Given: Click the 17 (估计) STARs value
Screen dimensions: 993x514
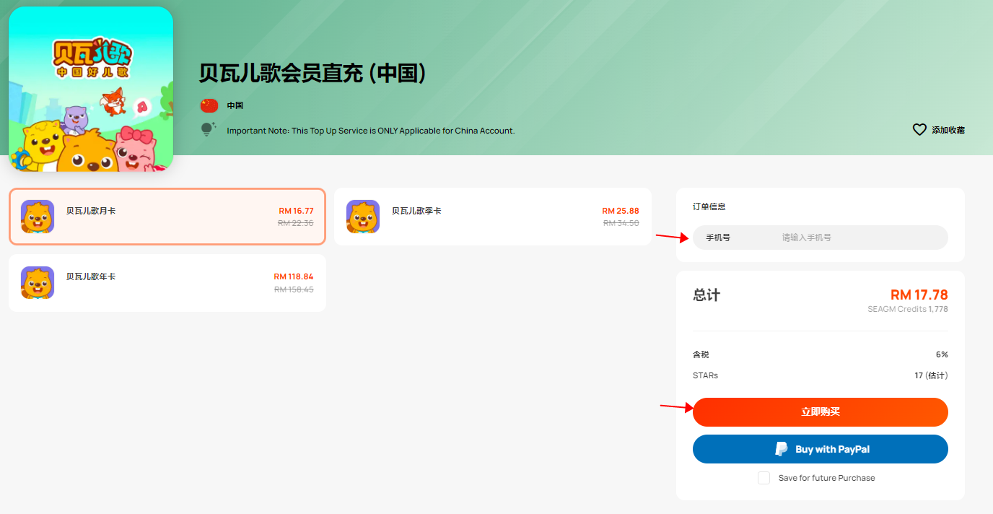Looking at the screenshot, I should [931, 375].
